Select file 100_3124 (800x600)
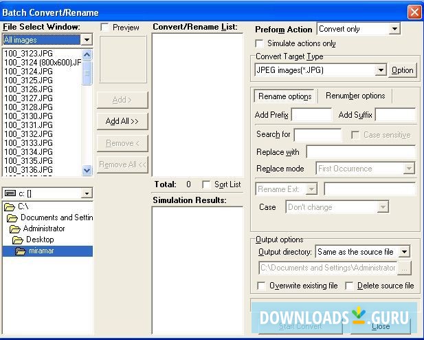Image resolution: width=424 pixels, height=340 pixels. click(43, 63)
